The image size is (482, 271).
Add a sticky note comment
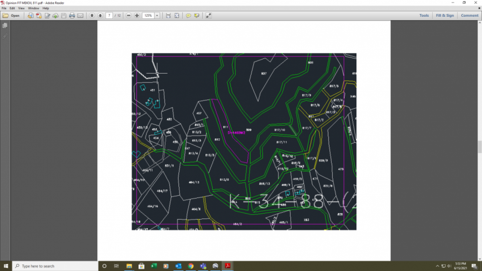click(x=188, y=15)
